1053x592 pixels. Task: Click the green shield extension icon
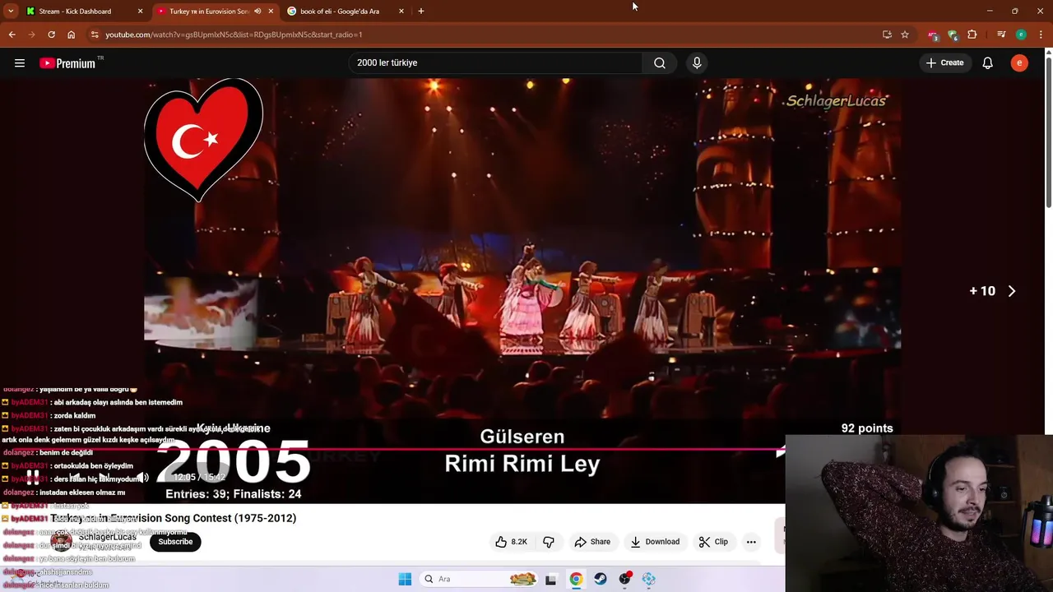click(953, 35)
